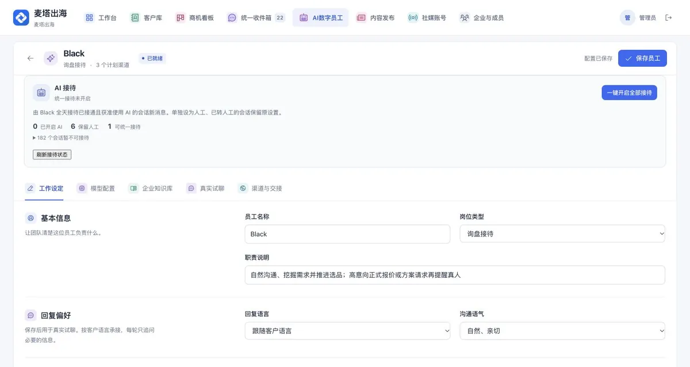Click the 企业与成员 people icon
The height and width of the screenshot is (367, 690).
click(x=465, y=18)
